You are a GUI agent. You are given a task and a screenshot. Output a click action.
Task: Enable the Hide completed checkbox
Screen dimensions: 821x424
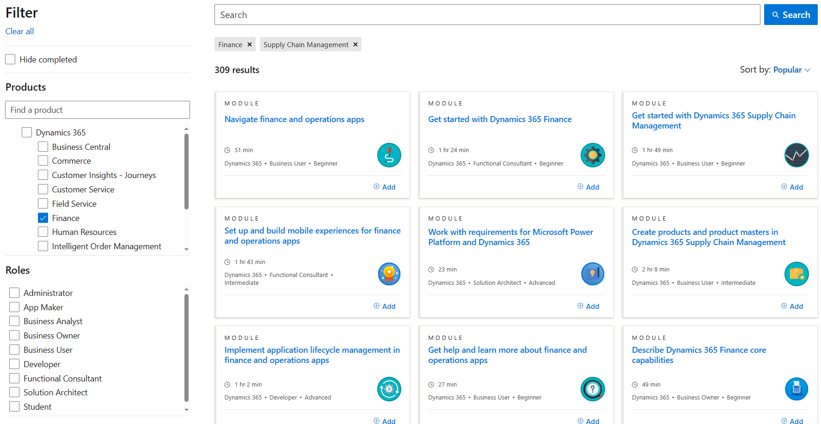click(10, 59)
